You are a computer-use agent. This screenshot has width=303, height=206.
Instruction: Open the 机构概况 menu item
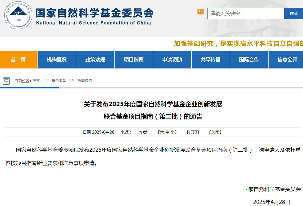[57, 60]
